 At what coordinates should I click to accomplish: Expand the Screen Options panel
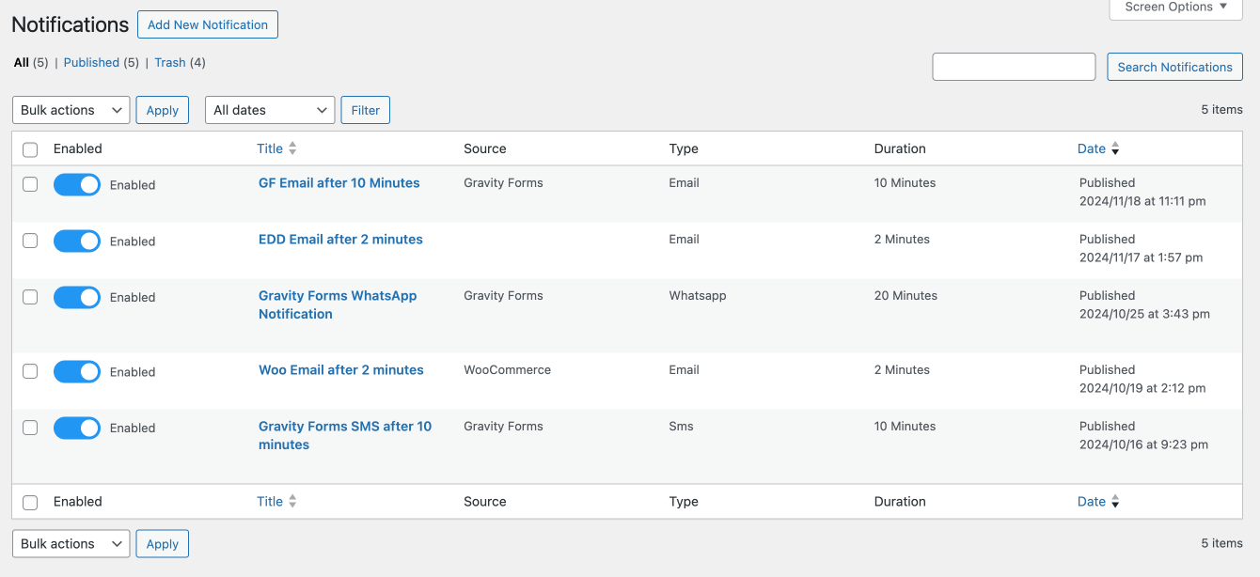pos(1175,8)
